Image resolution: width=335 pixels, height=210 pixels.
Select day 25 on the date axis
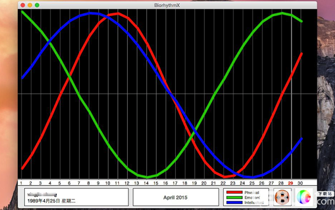pyautogui.click(x=252, y=183)
